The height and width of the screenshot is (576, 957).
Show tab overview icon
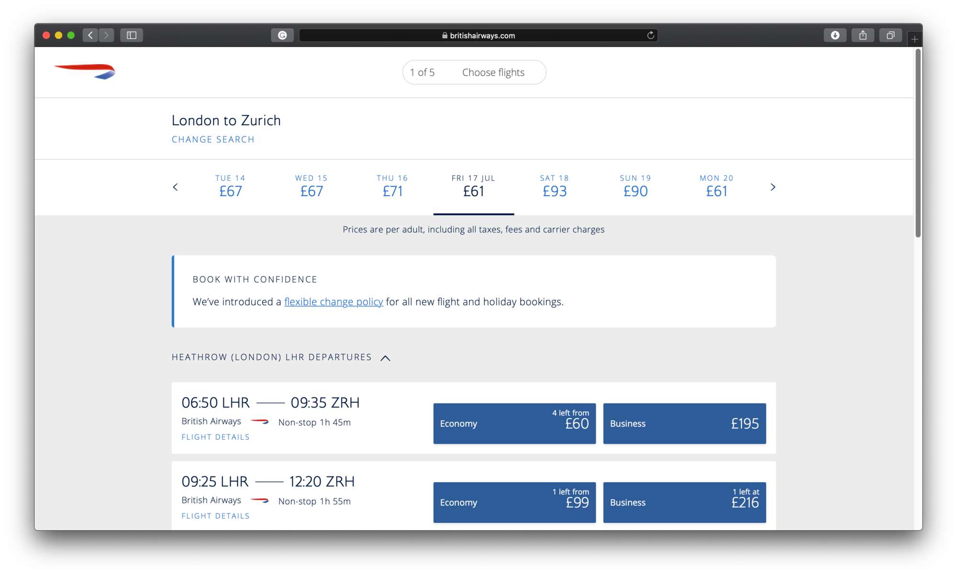[x=890, y=35]
